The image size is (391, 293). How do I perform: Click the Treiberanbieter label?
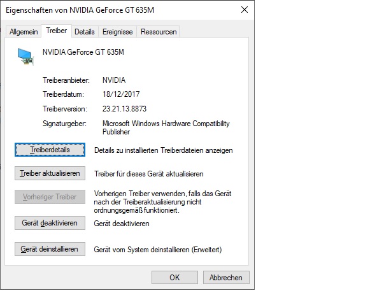point(66,80)
